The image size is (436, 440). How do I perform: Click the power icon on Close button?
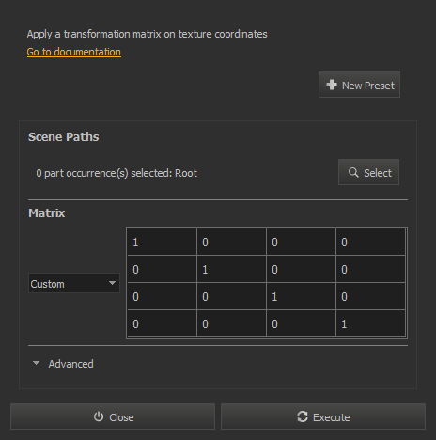pos(99,416)
